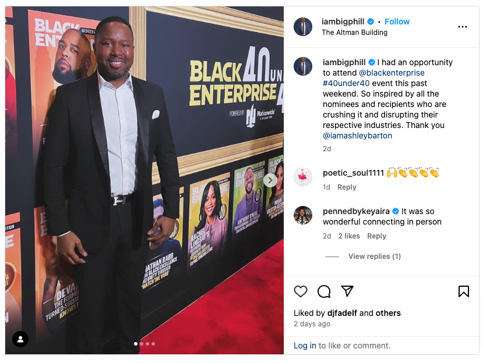The height and width of the screenshot is (363, 483).
Task: Save post using bookmark icon
Action: point(464,291)
